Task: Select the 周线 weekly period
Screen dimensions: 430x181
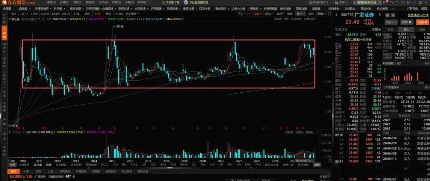Action: [87, 14]
